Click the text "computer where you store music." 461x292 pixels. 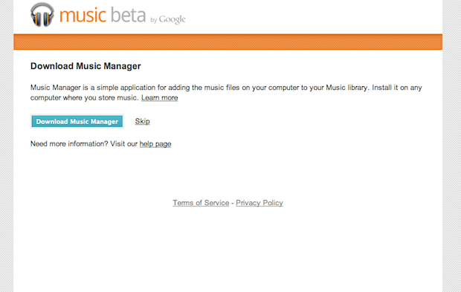[x=84, y=98]
